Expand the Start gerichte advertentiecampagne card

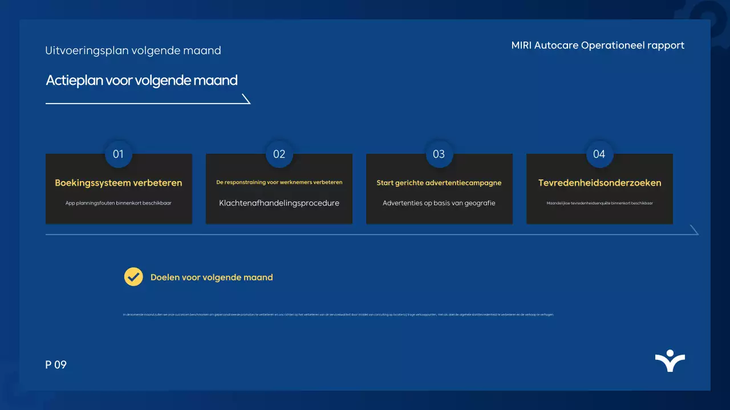pos(439,189)
